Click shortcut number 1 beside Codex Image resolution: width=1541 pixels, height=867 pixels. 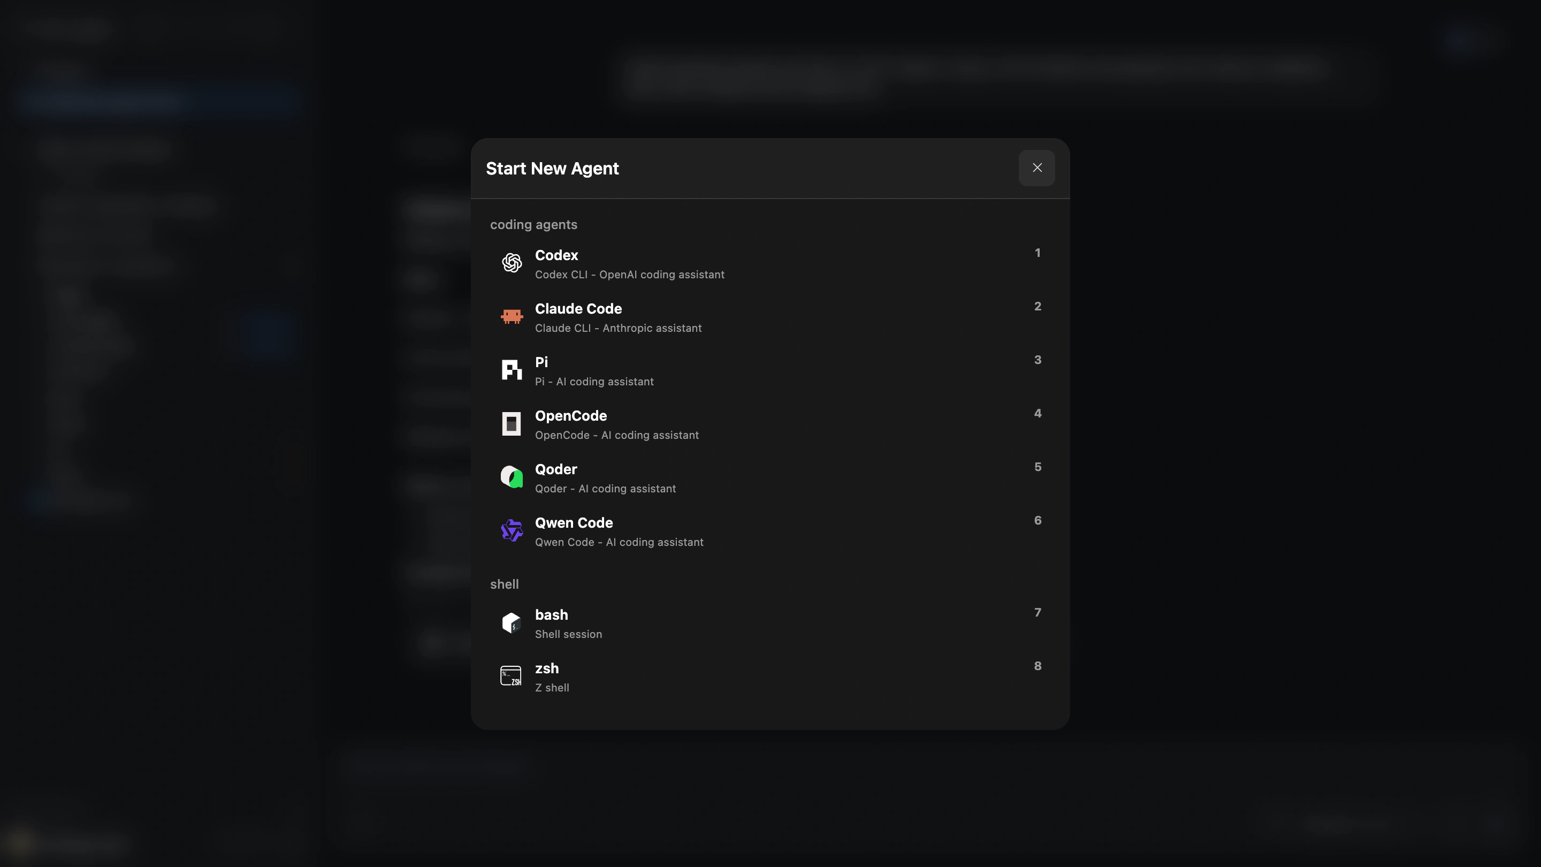(x=1037, y=253)
